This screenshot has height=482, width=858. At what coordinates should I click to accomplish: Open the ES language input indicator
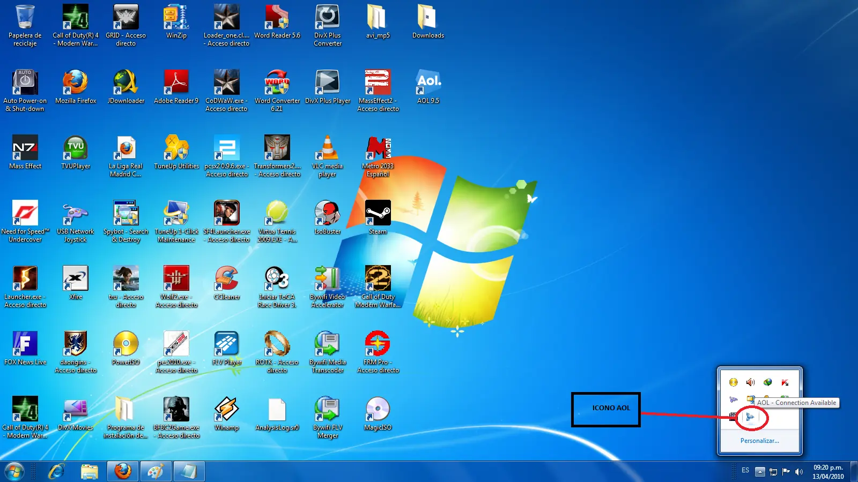coord(745,471)
